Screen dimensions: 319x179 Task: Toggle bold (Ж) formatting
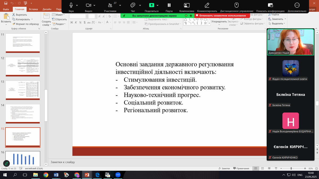tap(72, 23)
